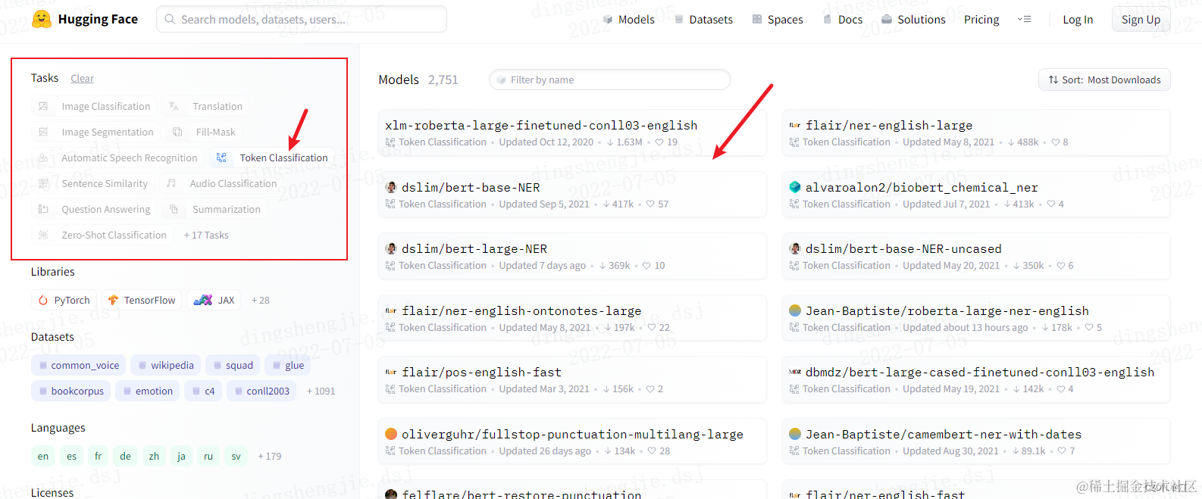Viewport: 1202px width, 499px height.
Task: Expand the + 28 libraries list
Action: click(x=261, y=300)
